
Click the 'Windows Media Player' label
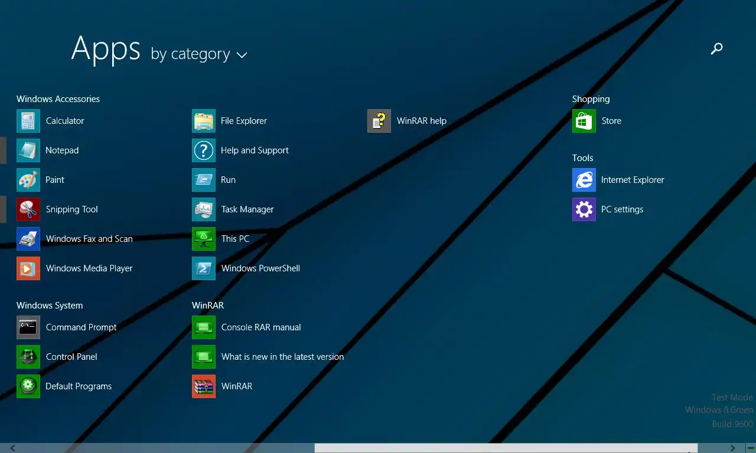pyautogui.click(x=89, y=268)
